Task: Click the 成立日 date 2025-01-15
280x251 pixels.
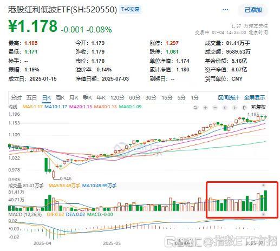Action: (x=43, y=79)
